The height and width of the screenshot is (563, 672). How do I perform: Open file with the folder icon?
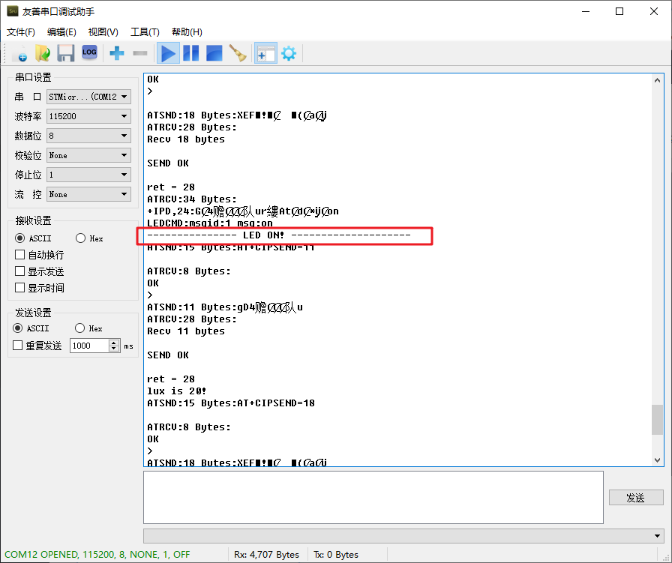click(x=43, y=53)
